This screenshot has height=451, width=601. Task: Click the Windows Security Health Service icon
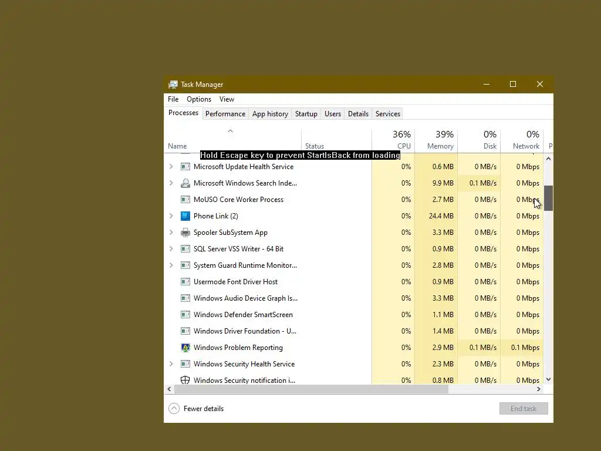tap(185, 364)
